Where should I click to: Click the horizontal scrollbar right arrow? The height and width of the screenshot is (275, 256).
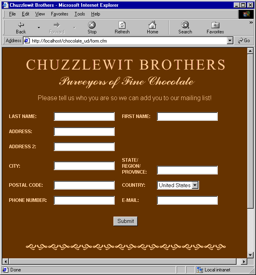[244, 261]
